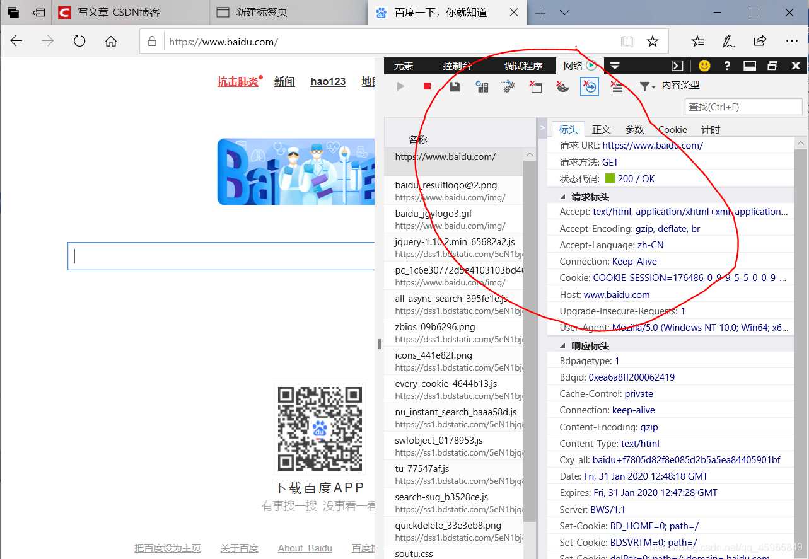Open the hao123 link on Baidu
Viewport: 809px width, 559px height.
click(x=328, y=82)
